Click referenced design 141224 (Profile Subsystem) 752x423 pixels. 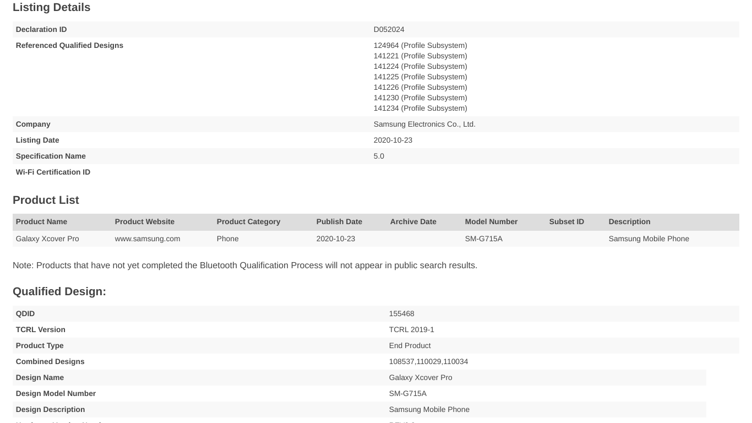click(x=420, y=66)
